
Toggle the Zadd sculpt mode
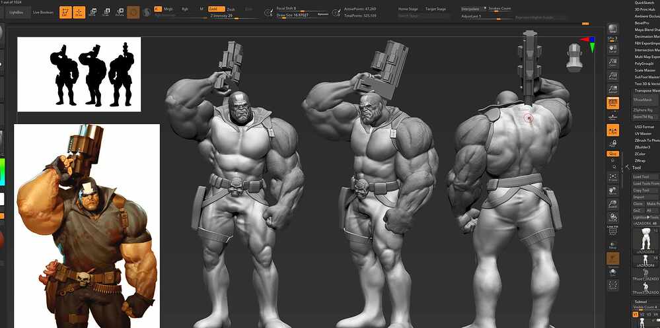pyautogui.click(x=216, y=9)
